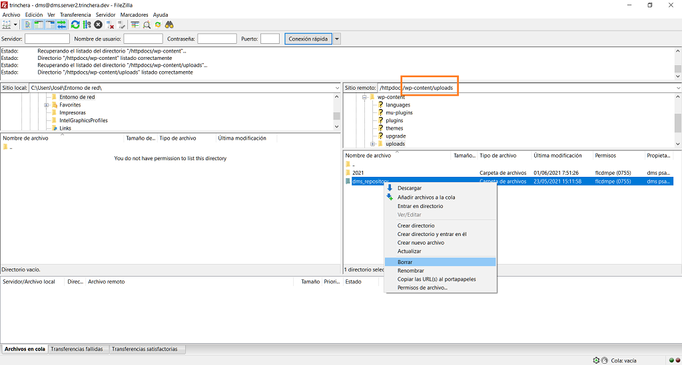Open the Transferencia menu
The image size is (682, 365).
click(x=75, y=15)
